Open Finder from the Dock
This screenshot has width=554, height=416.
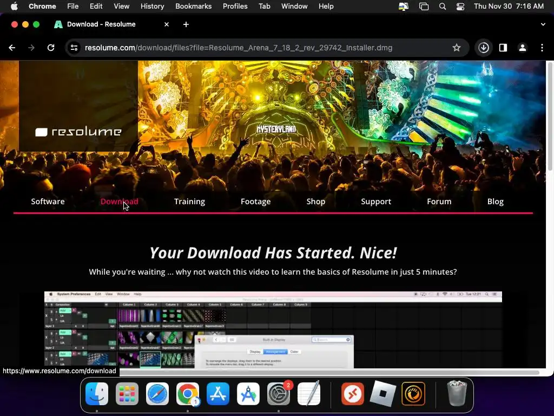coord(97,394)
